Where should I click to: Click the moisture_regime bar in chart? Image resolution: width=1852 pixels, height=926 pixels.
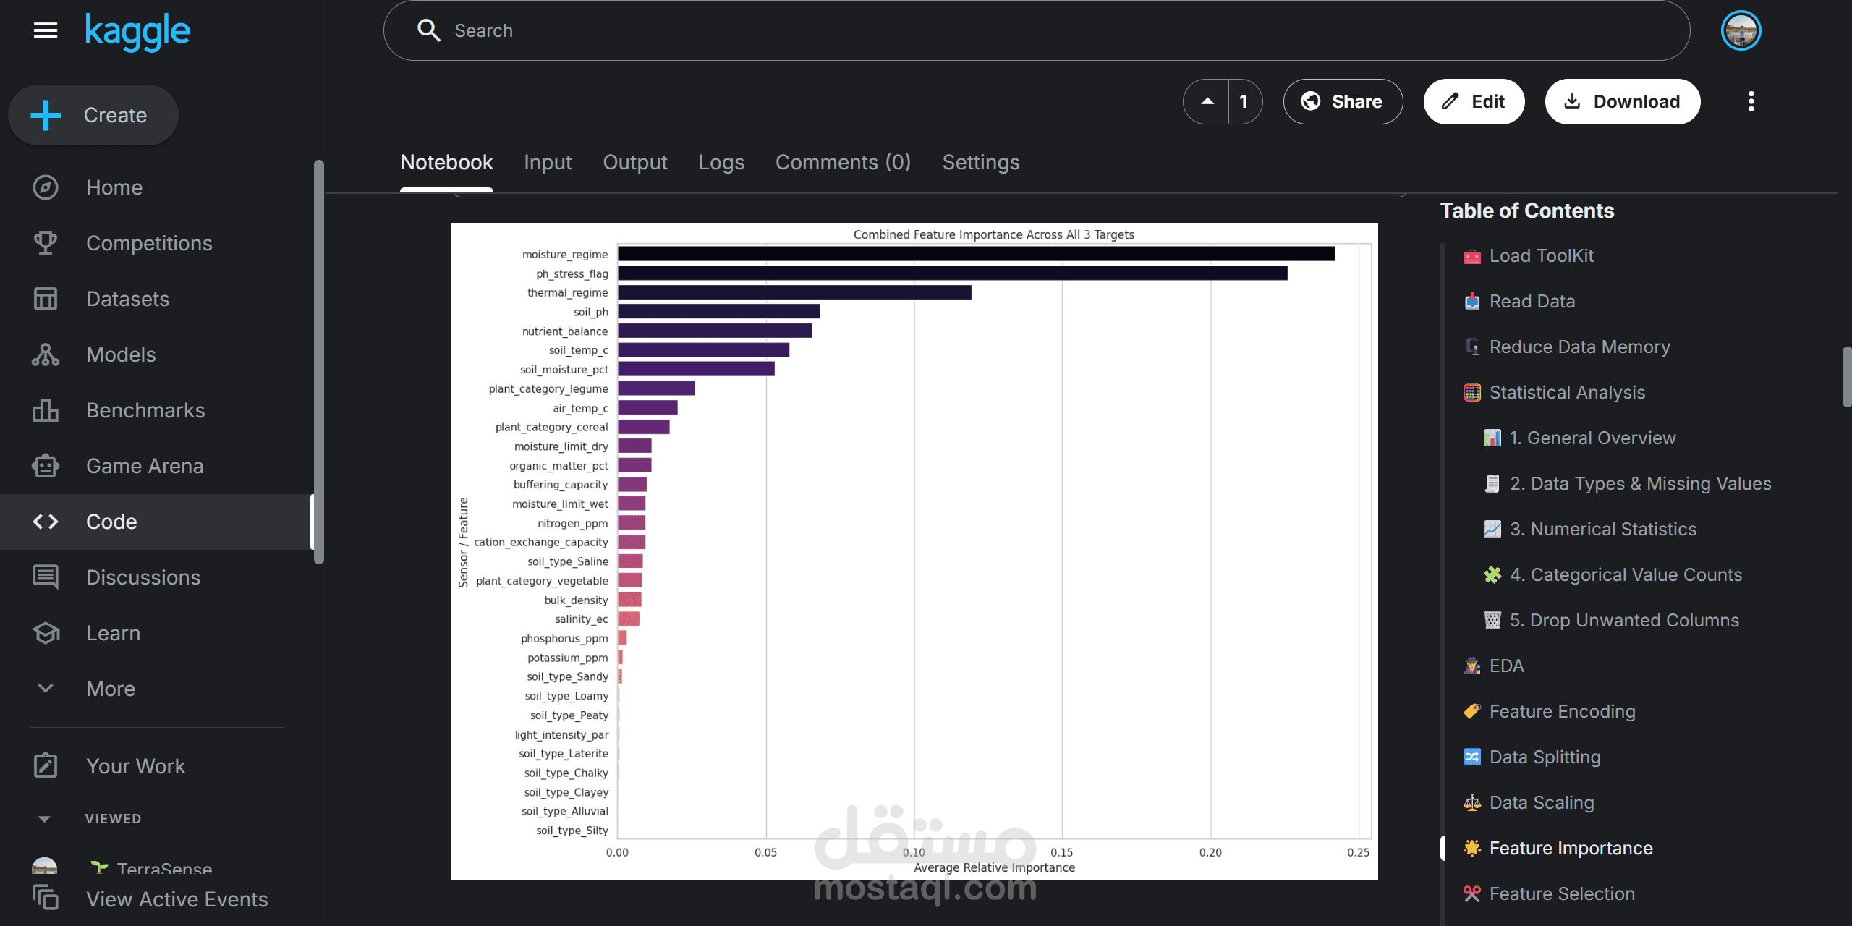(975, 254)
